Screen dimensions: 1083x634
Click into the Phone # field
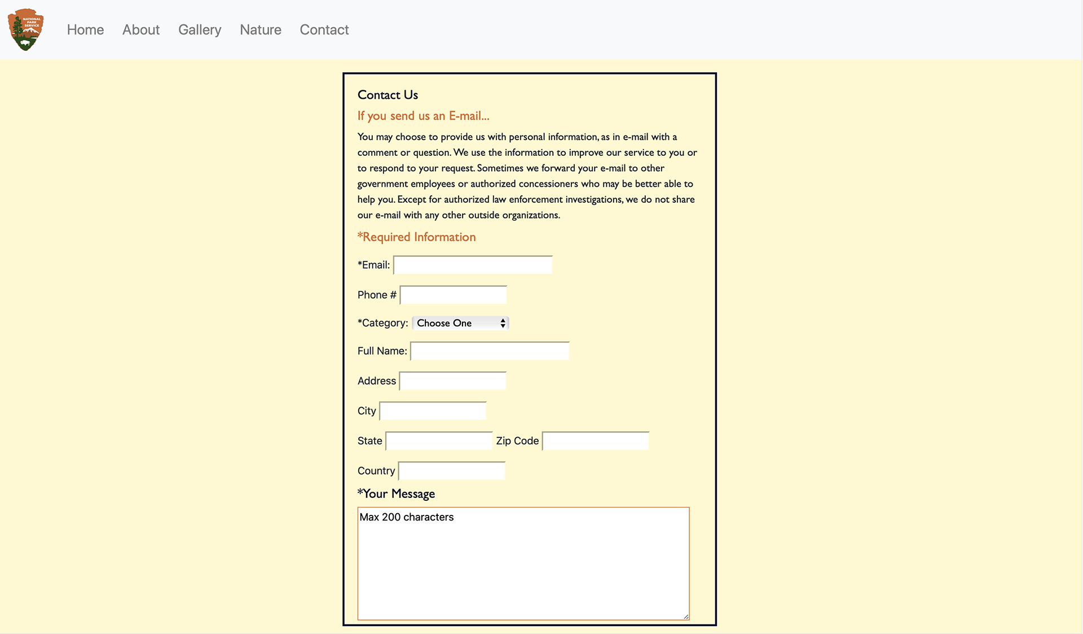[454, 295]
